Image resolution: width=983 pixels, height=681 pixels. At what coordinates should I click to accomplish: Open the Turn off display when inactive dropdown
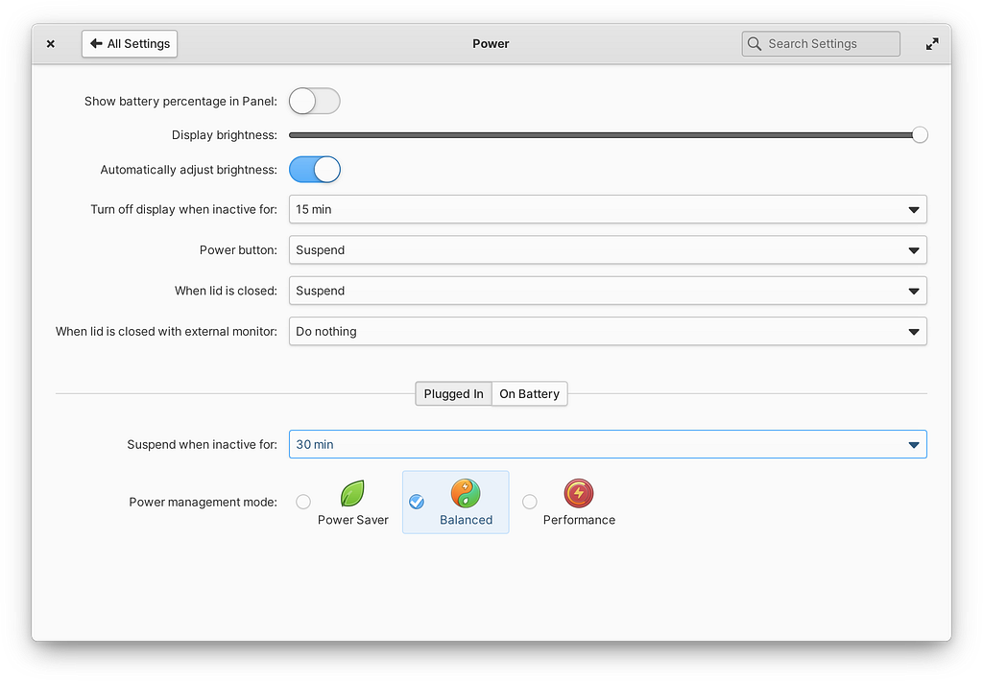(x=608, y=209)
